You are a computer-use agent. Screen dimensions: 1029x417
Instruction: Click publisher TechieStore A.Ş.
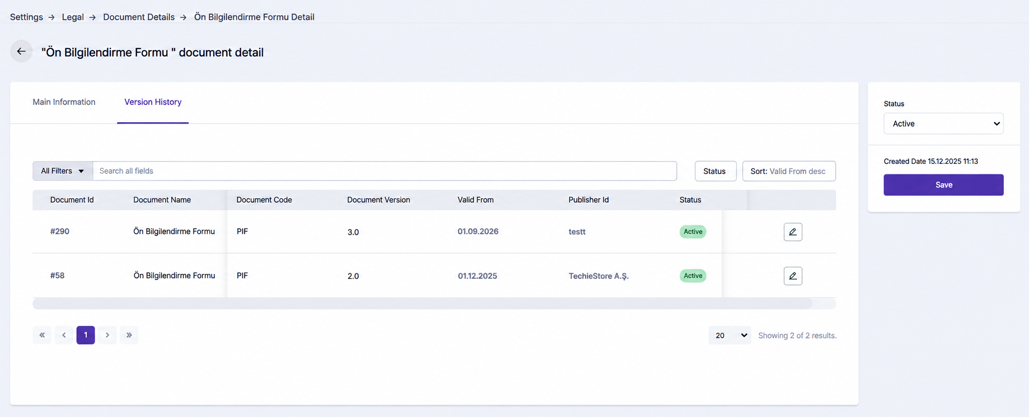(598, 276)
